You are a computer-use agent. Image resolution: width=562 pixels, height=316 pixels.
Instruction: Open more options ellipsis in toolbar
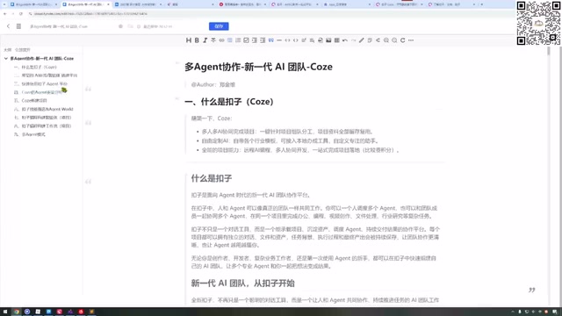click(411, 40)
